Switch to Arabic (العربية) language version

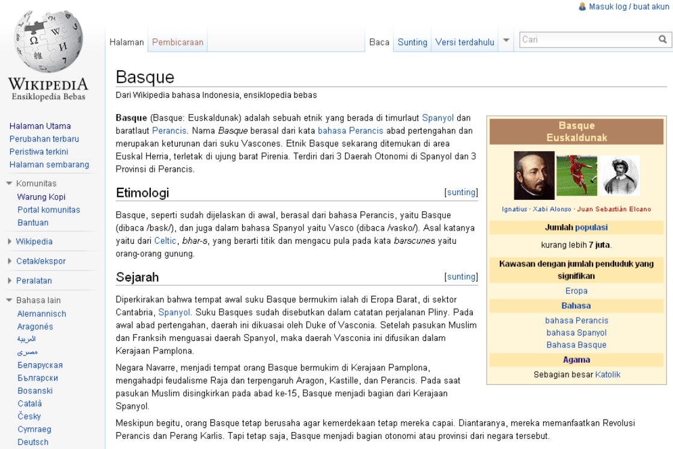click(x=26, y=339)
